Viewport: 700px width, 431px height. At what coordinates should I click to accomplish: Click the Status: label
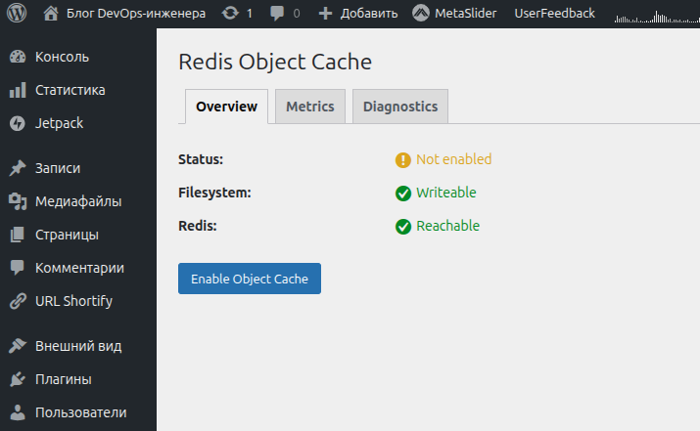click(201, 159)
